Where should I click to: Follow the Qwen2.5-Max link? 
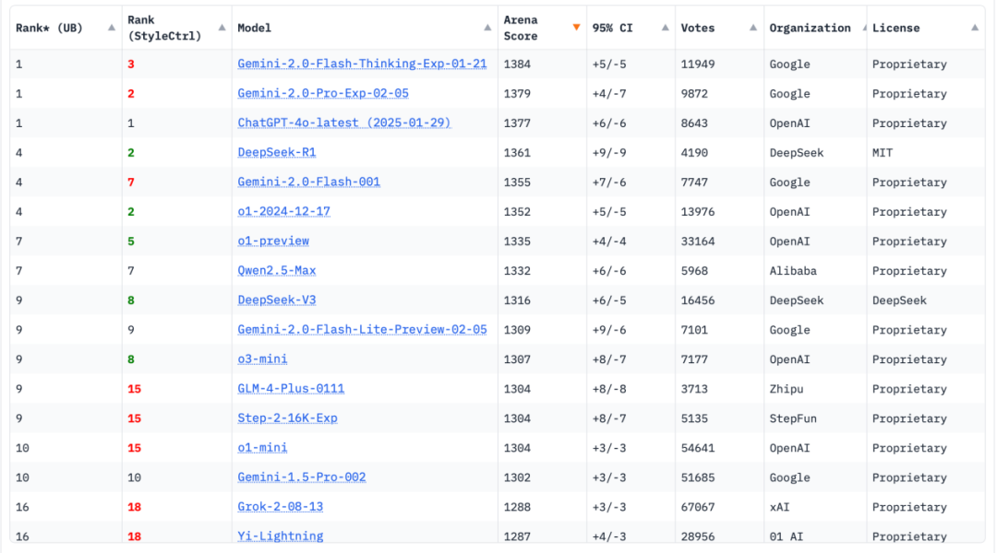pos(277,271)
